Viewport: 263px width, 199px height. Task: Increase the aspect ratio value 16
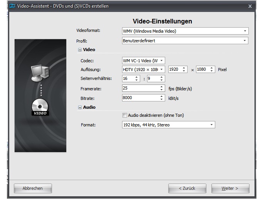[136, 77]
